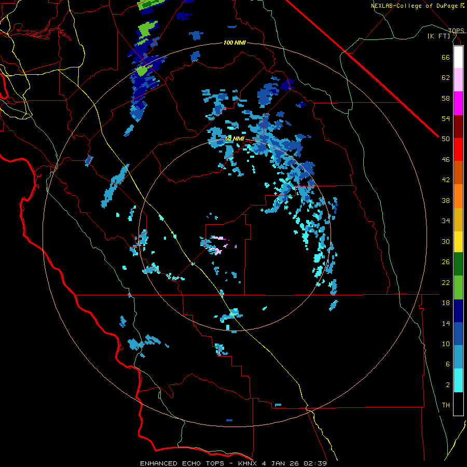Click the legend value '54'
Screen dimensions: 467x467
point(446,118)
